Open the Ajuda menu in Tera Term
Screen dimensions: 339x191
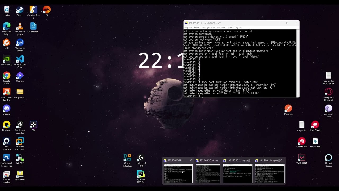(239, 27)
